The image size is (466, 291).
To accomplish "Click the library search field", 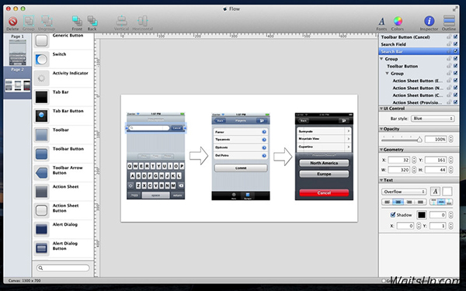I will [63, 268].
